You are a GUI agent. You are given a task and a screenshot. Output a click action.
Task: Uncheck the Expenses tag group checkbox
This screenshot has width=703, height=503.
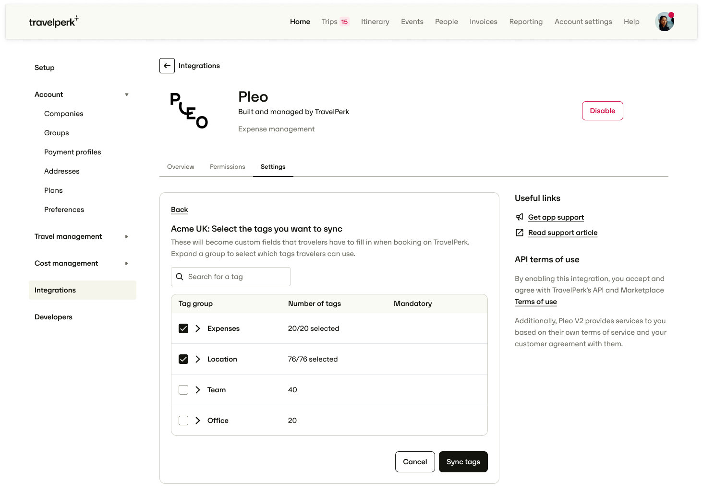(x=183, y=328)
